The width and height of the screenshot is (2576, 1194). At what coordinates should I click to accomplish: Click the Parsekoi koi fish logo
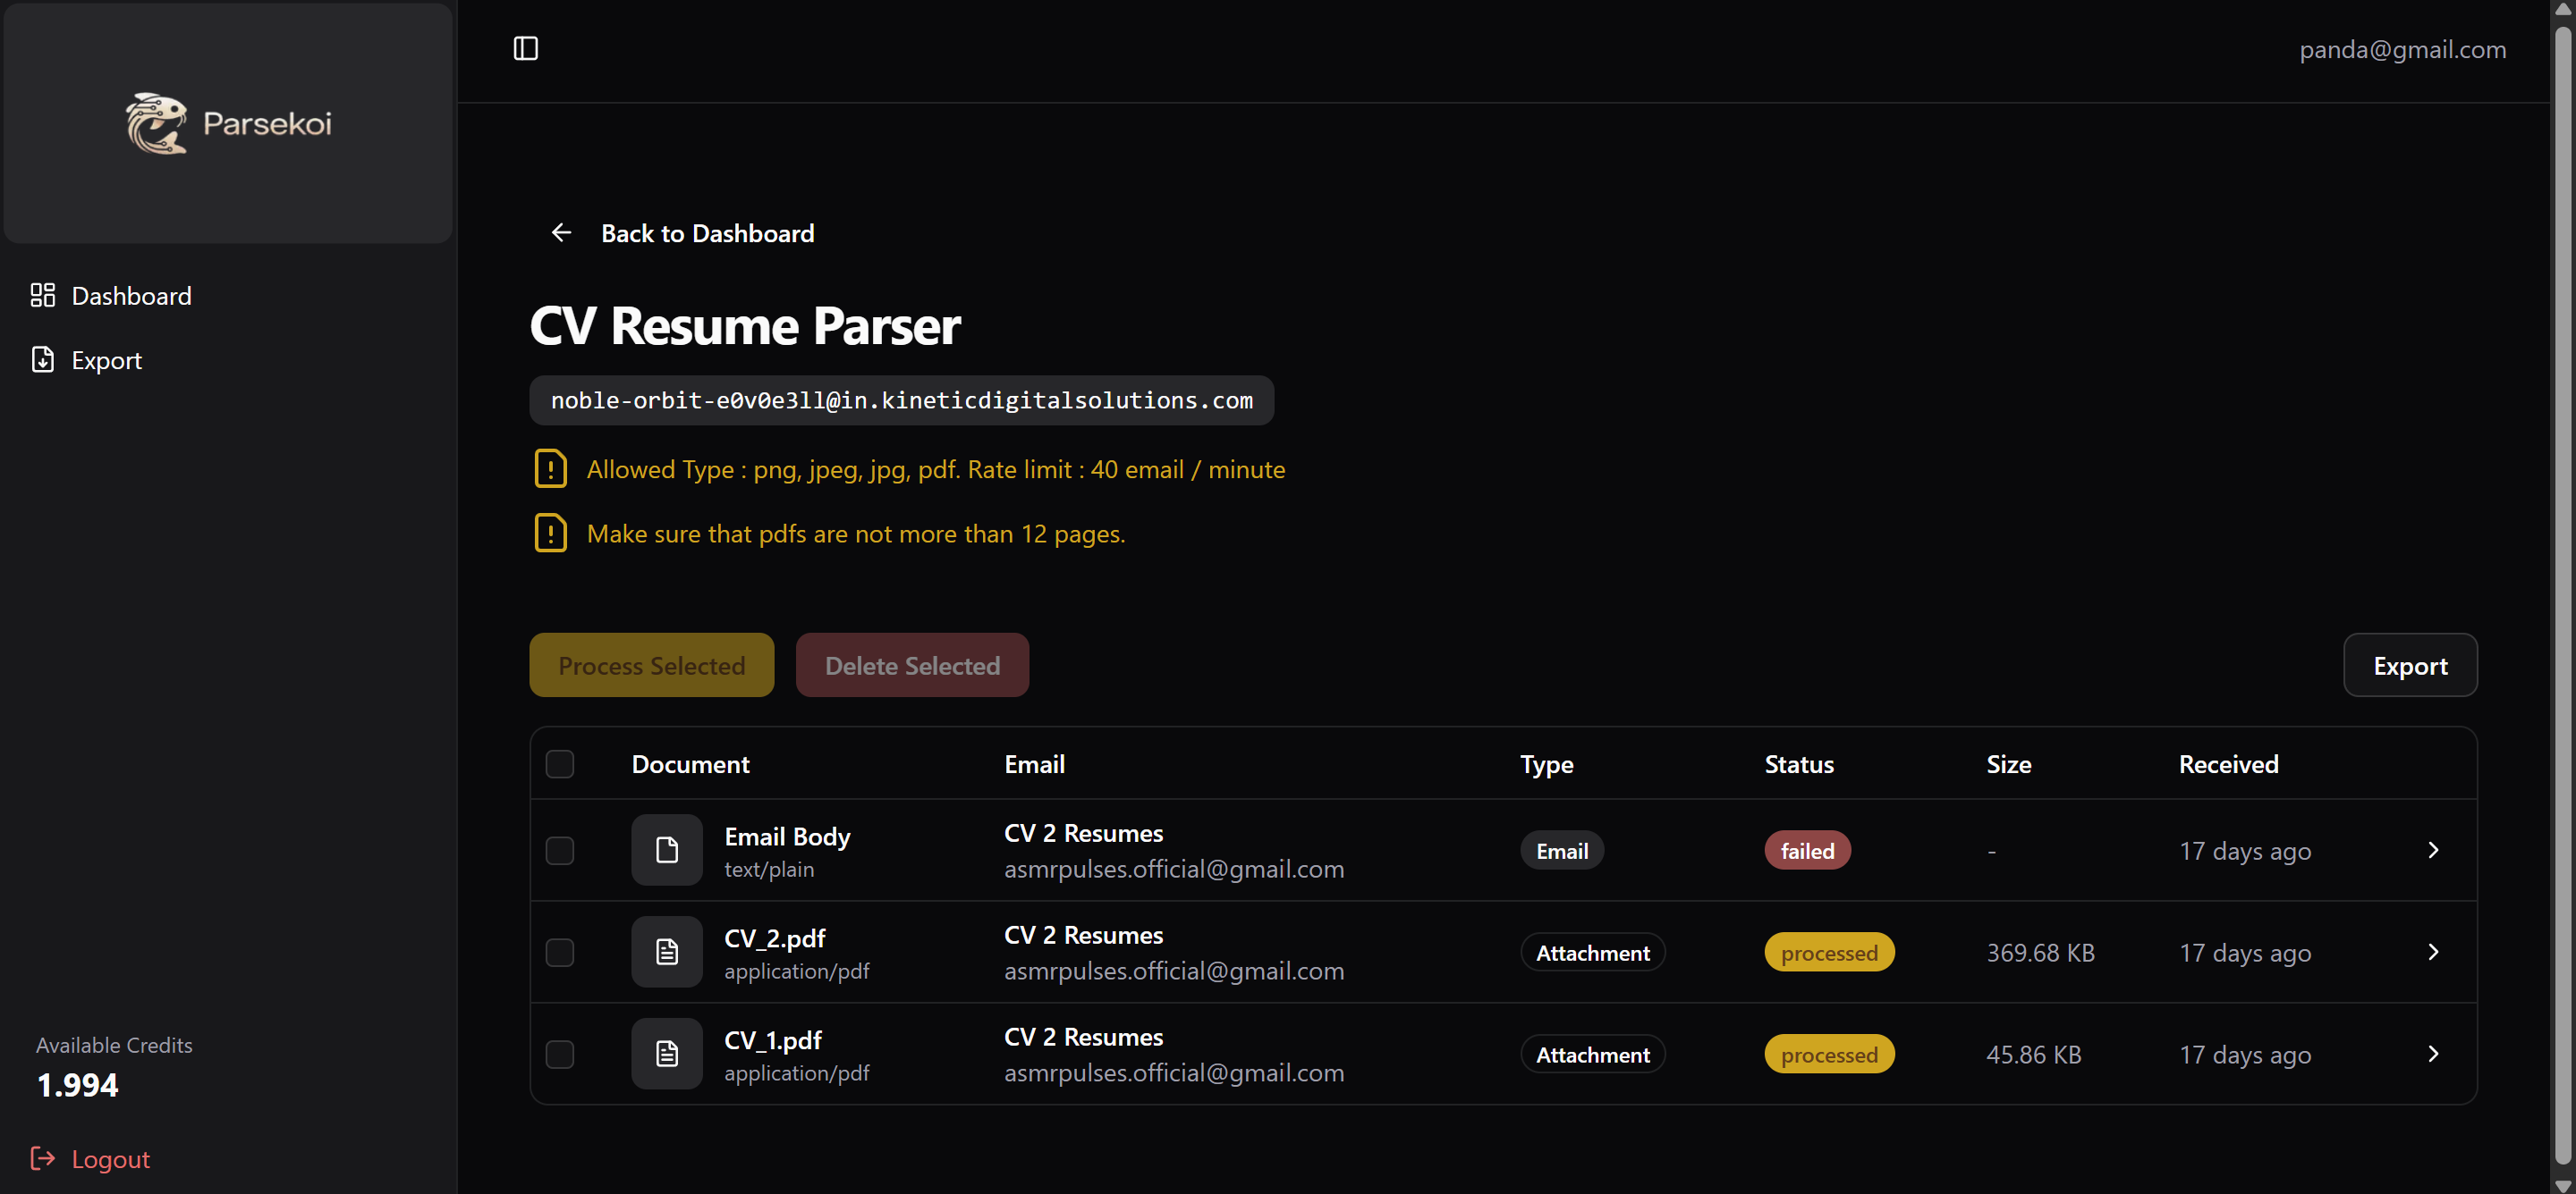157,124
